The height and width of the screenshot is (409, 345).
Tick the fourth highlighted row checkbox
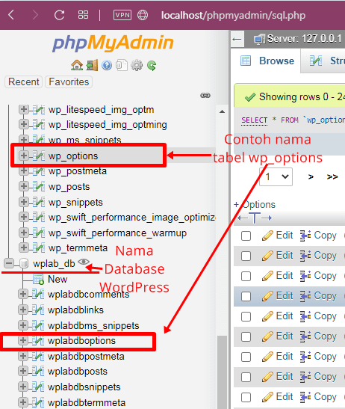pos(246,296)
